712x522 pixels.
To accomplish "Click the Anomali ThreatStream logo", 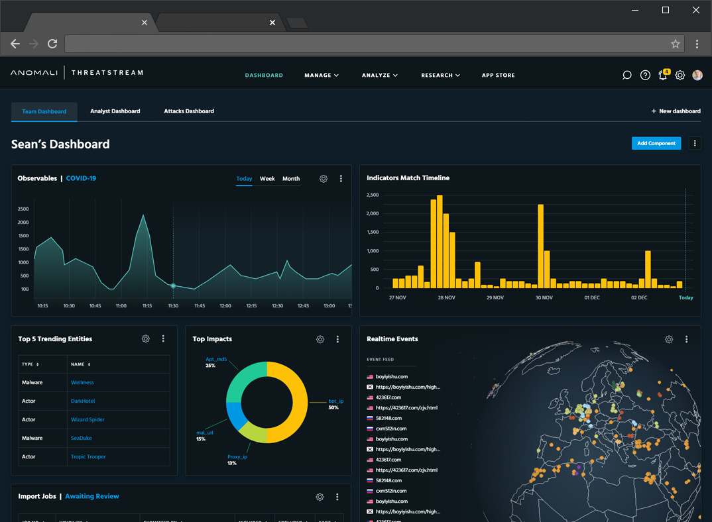I will 77,73.
